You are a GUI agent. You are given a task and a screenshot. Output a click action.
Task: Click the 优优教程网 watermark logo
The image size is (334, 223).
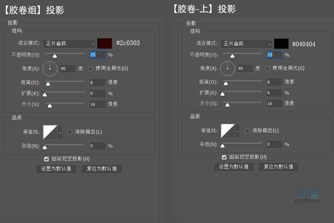pyautogui.click(x=307, y=192)
